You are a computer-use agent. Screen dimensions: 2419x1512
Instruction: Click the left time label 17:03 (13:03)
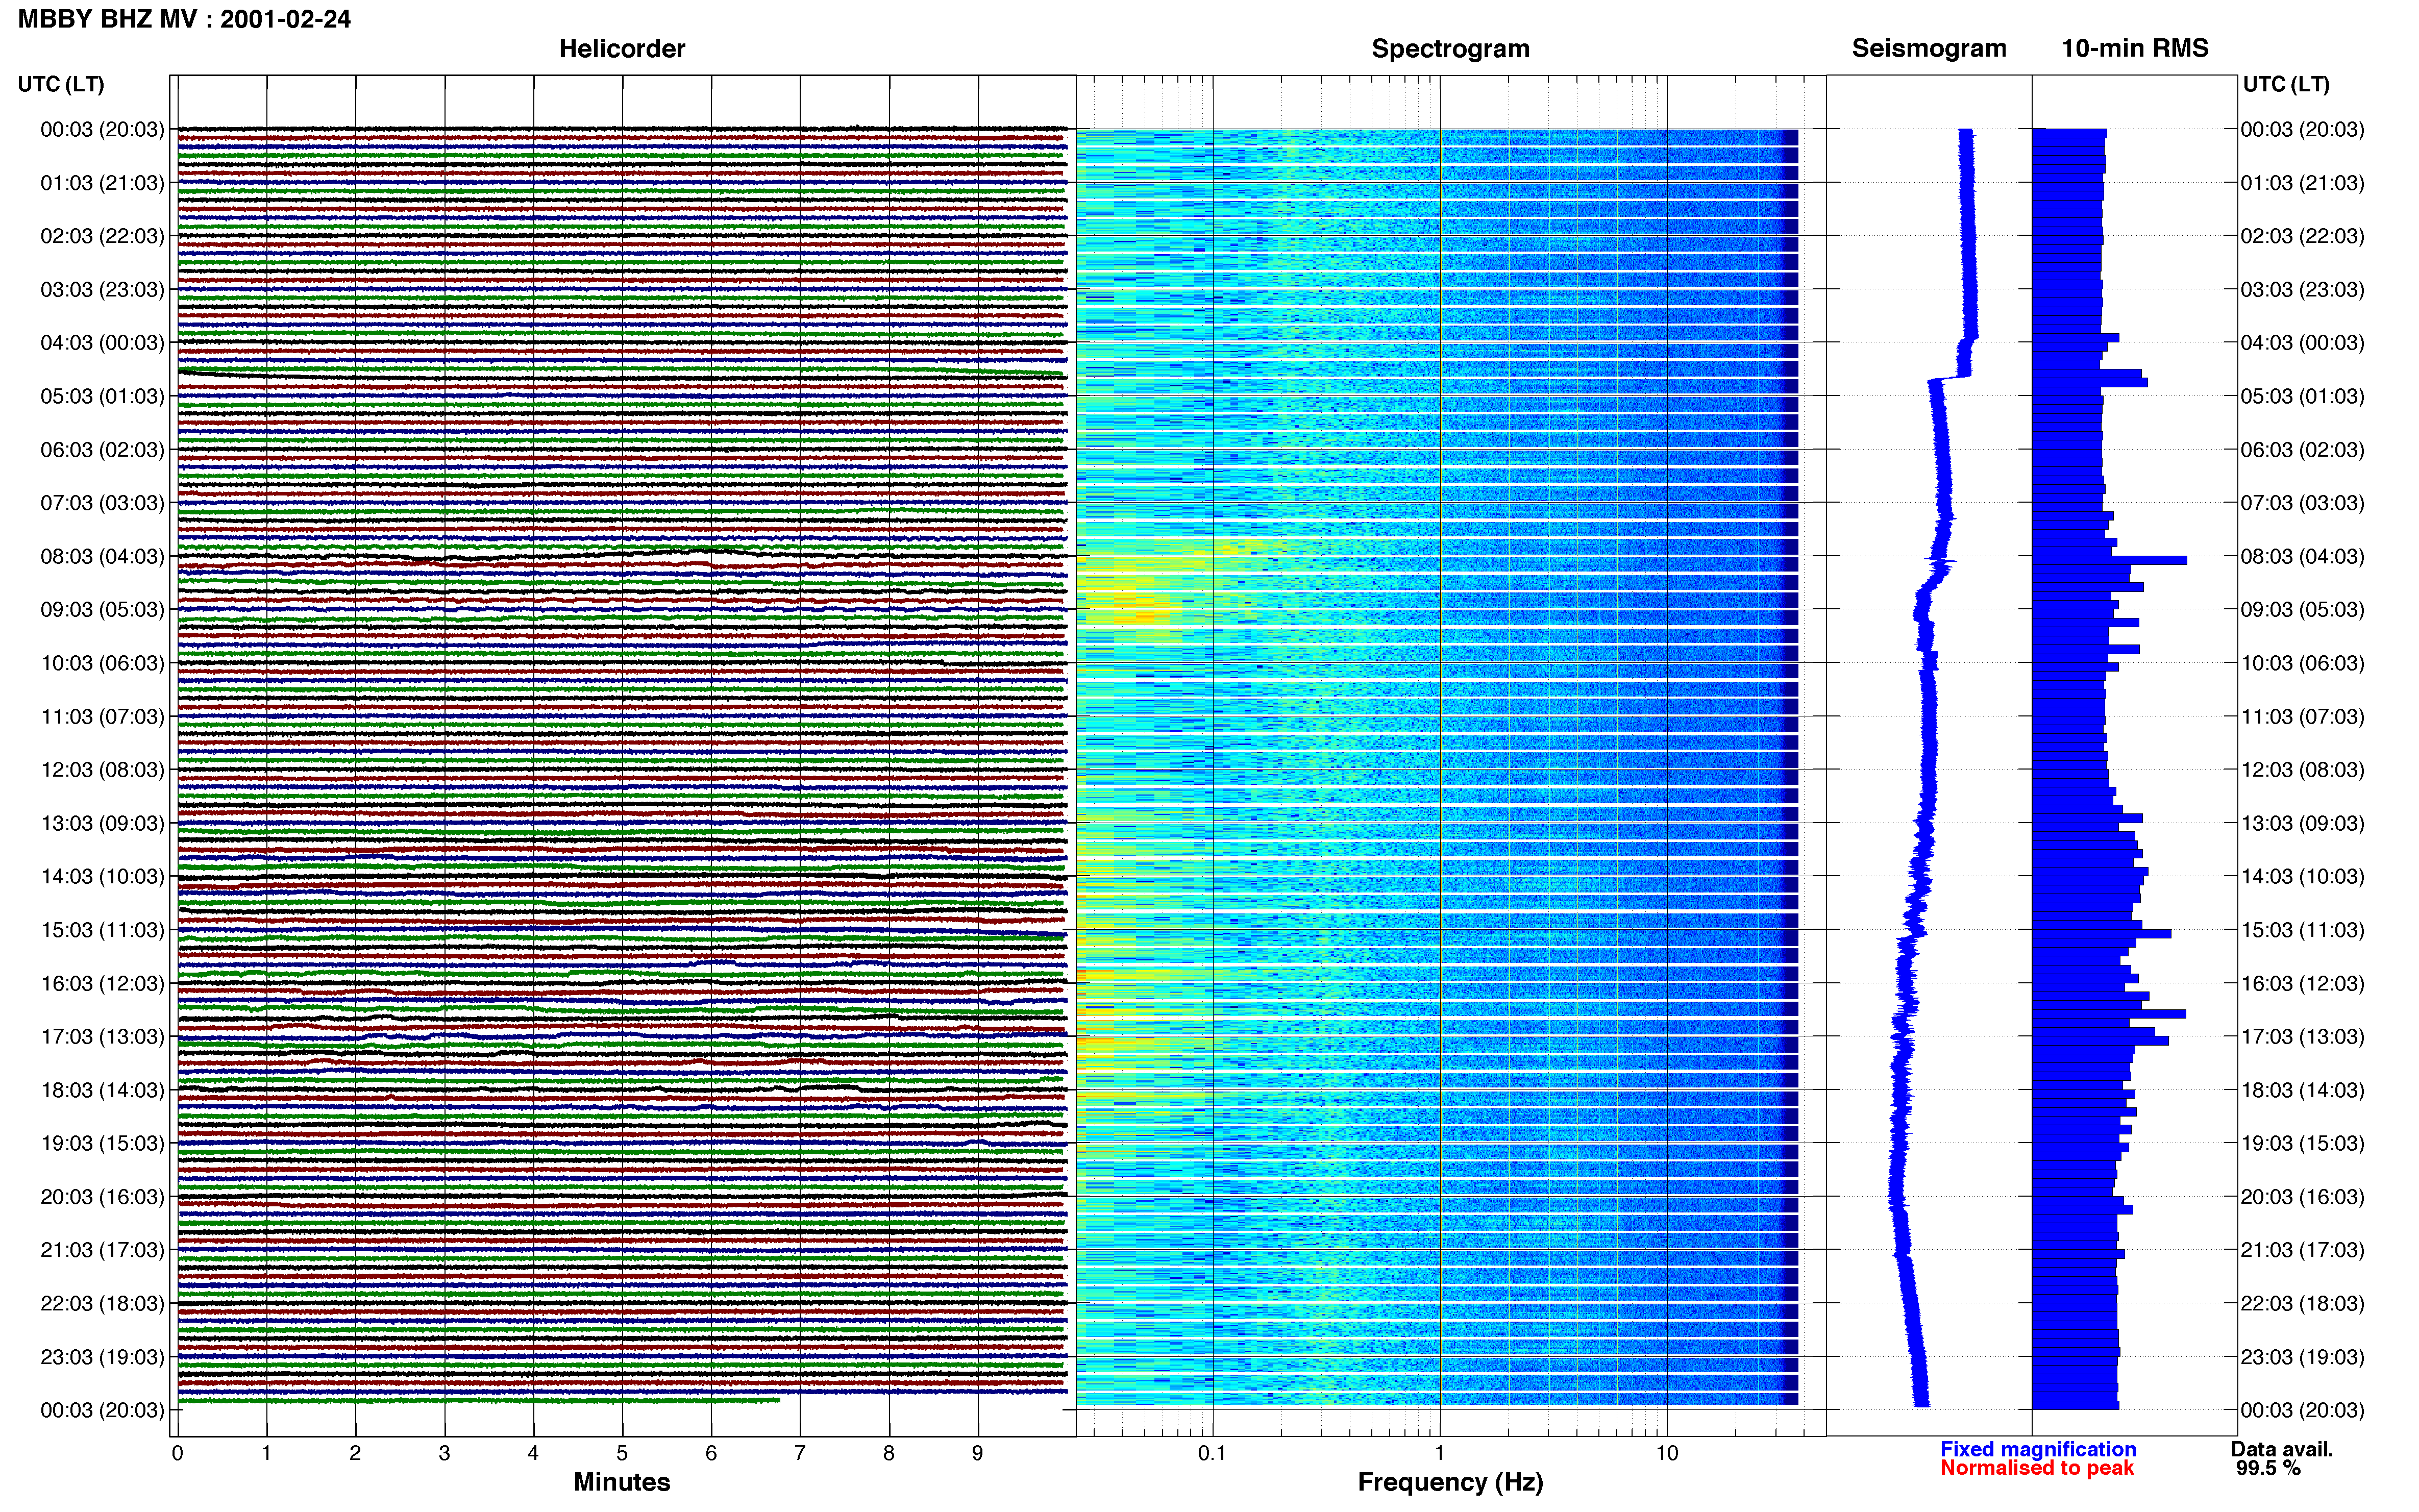[102, 1037]
